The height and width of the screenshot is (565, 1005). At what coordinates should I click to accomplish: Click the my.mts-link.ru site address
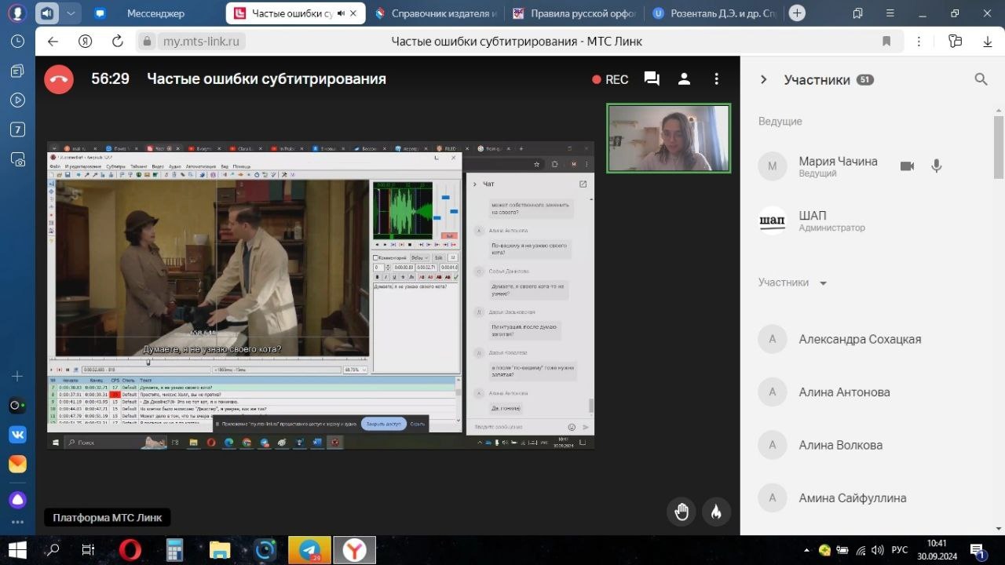(x=201, y=42)
